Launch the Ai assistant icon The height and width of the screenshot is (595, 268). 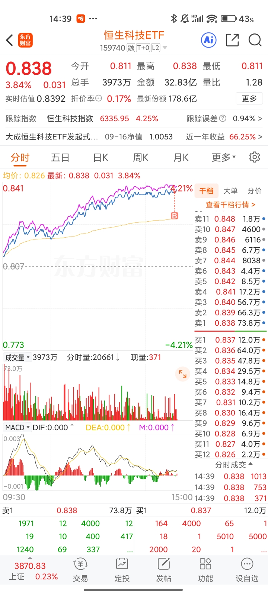tap(209, 40)
